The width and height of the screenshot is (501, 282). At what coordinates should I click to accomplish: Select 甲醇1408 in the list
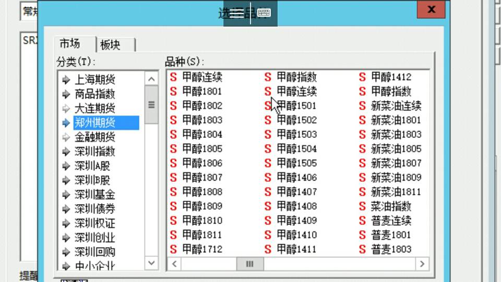pos(296,206)
